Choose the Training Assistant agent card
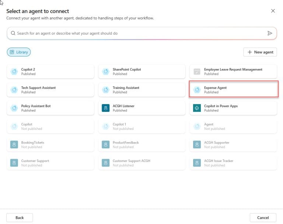The image size is (283, 224). [x=142, y=90]
